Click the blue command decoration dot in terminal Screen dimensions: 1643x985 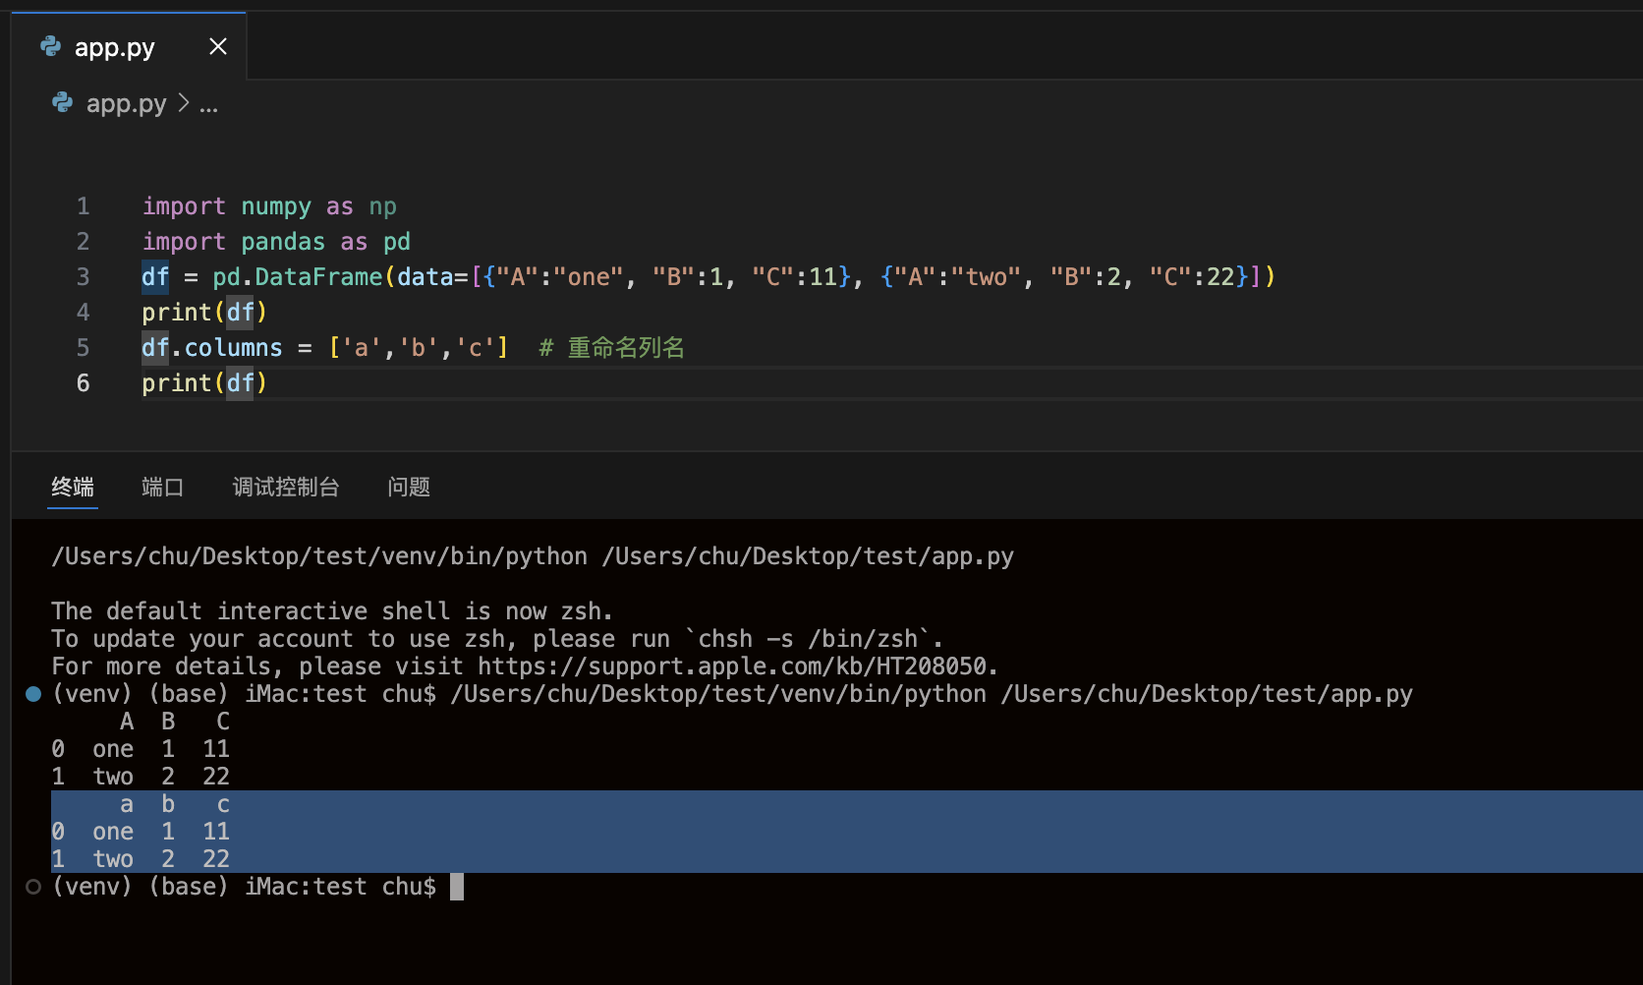click(33, 694)
